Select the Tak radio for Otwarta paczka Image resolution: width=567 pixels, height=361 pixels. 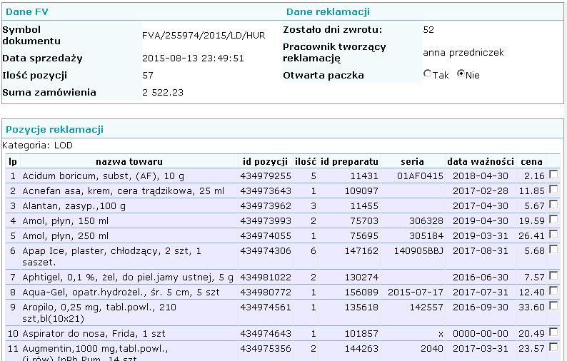coord(428,73)
